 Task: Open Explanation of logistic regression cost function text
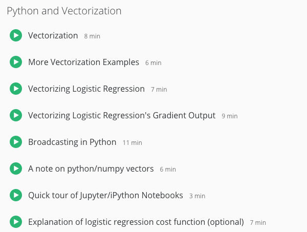136,222
